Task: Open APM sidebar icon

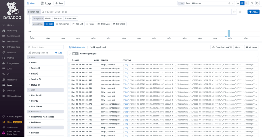Action: (x=4, y=69)
